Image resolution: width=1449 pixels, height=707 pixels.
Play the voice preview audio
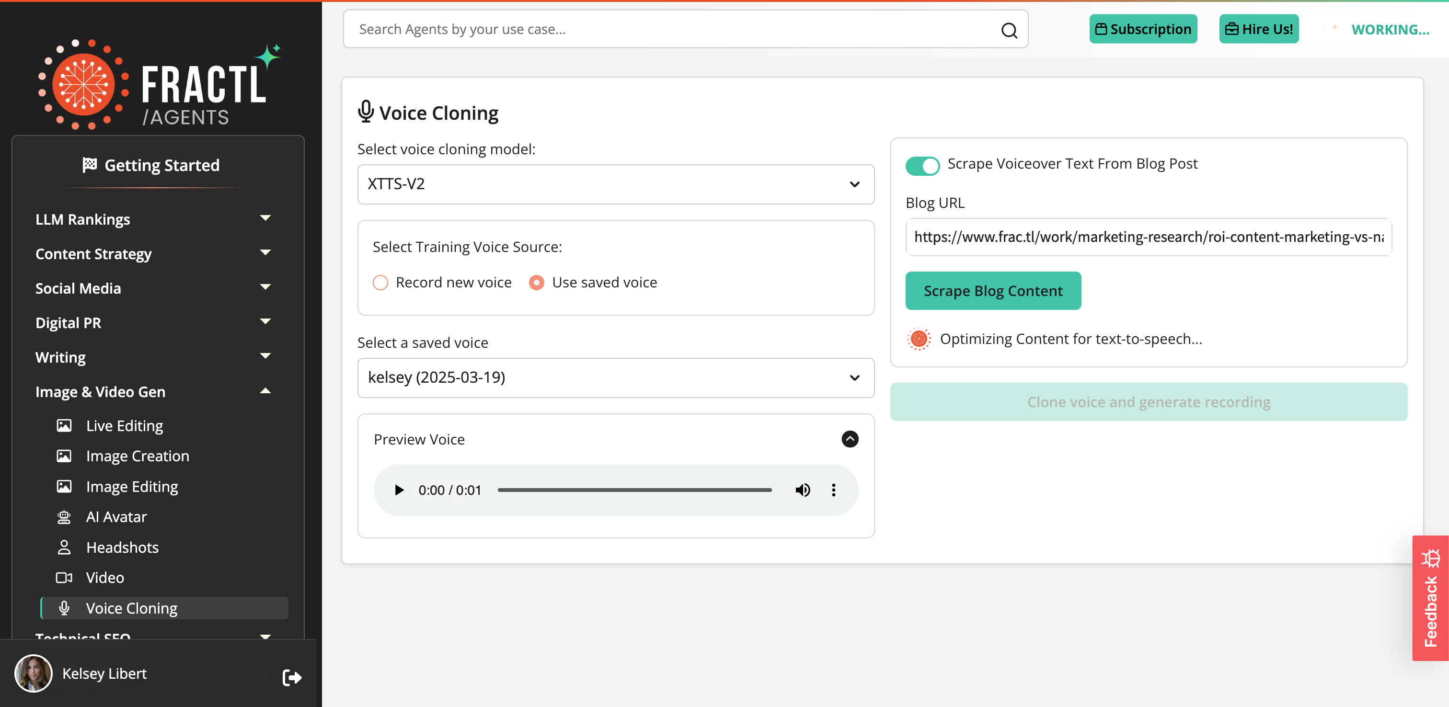(x=399, y=490)
